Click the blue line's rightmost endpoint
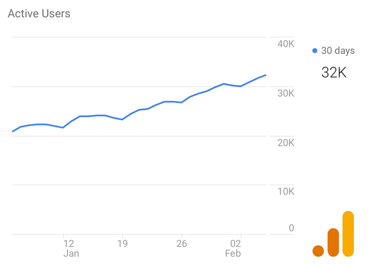This screenshot has width=372, height=265. 265,75
